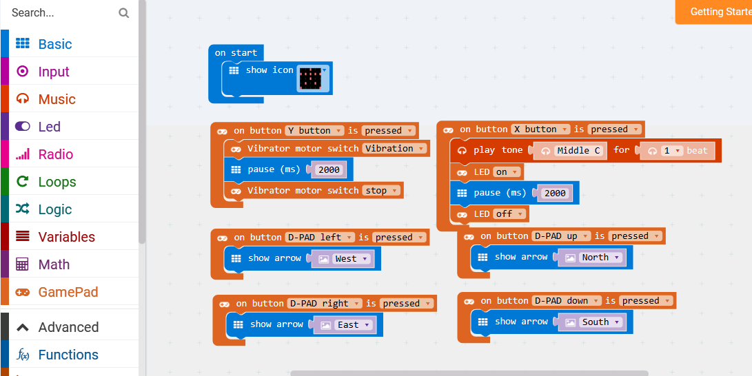This screenshot has height=376, width=752.
Task: Toggle the LED off dropdown value
Action: (x=510, y=214)
